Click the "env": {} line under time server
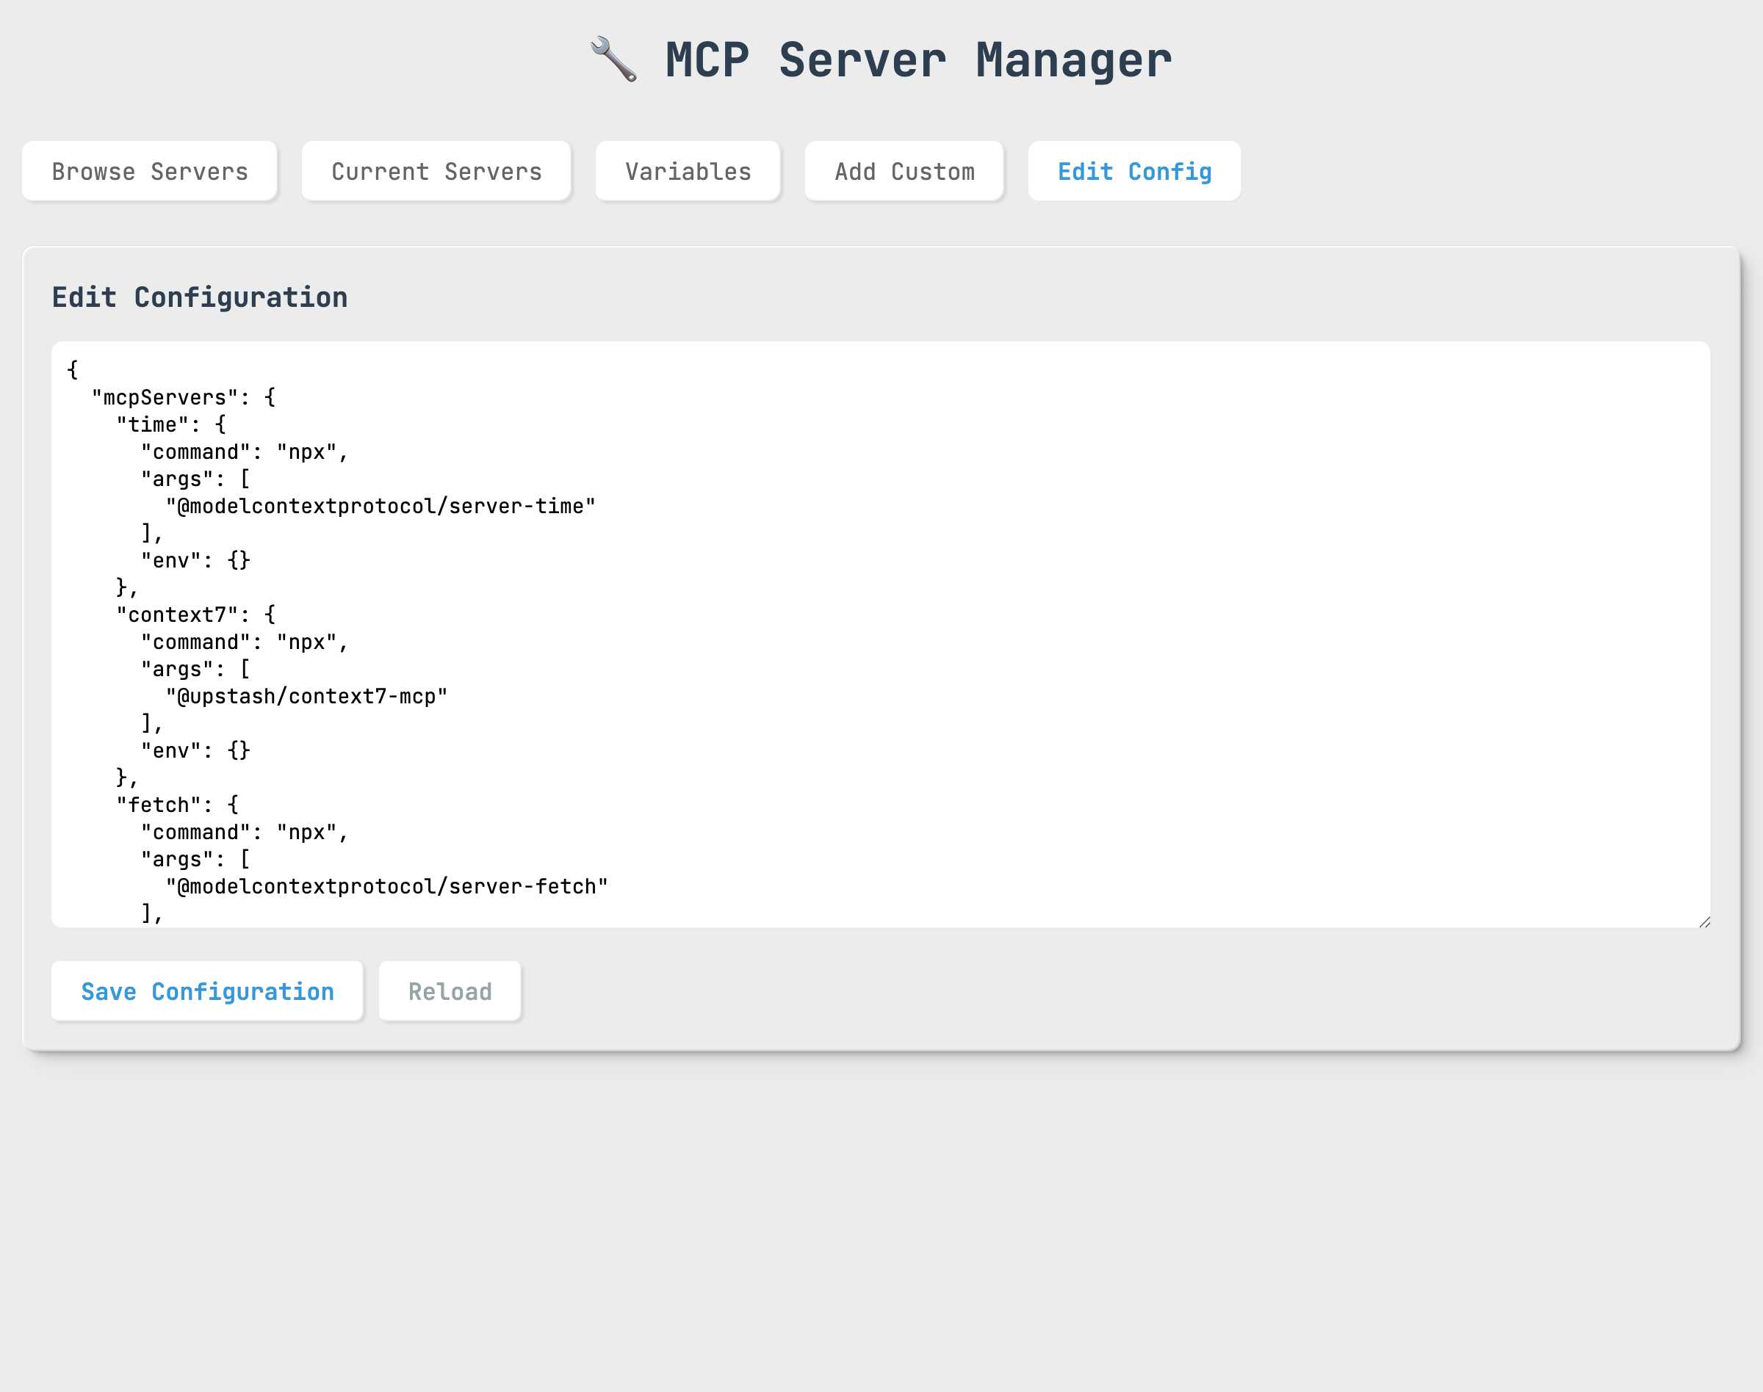This screenshot has width=1763, height=1392. tap(194, 560)
